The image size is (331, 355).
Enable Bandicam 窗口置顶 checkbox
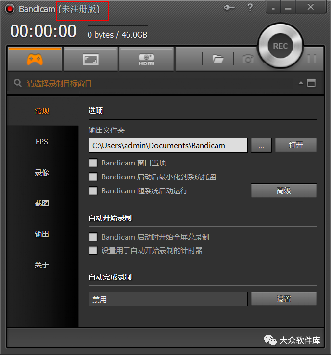pos(93,163)
